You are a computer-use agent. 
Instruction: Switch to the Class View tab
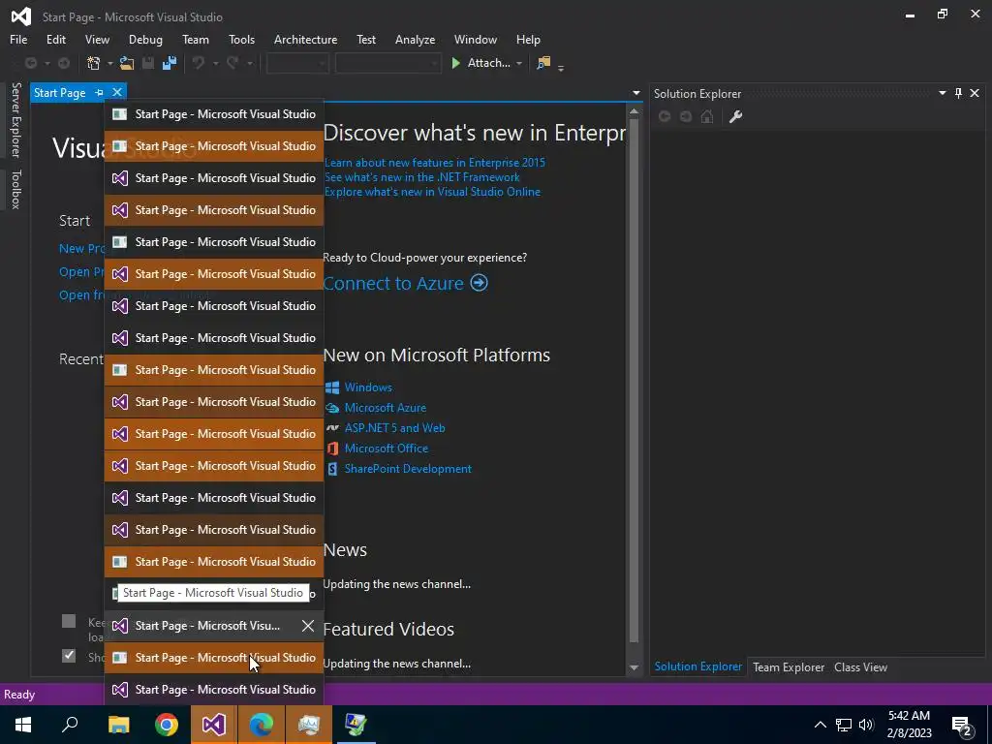860,666
